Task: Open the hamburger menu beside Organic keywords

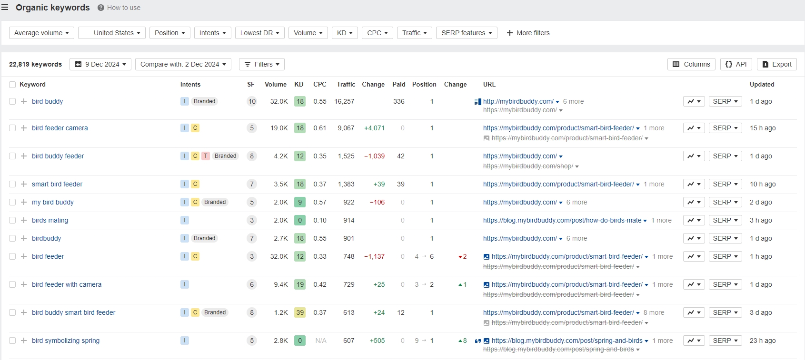Action: (x=5, y=8)
